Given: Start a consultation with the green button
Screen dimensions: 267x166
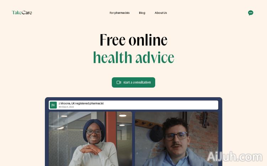Looking at the screenshot, I should click(x=133, y=83).
